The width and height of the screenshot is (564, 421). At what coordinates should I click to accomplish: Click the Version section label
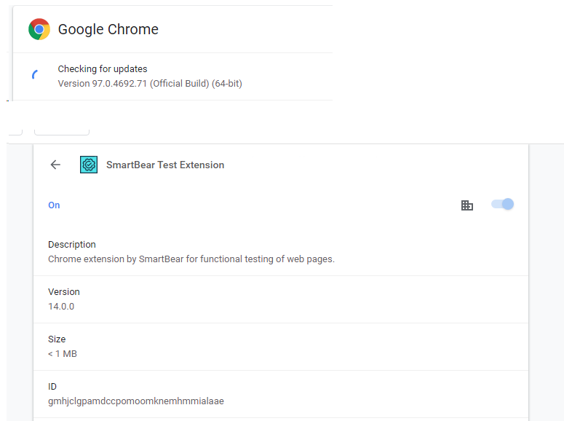pos(64,292)
